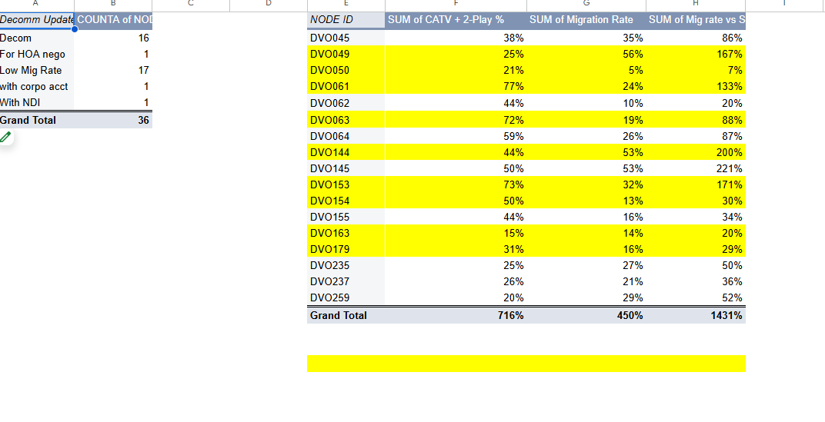Click node DVO144

(330, 153)
